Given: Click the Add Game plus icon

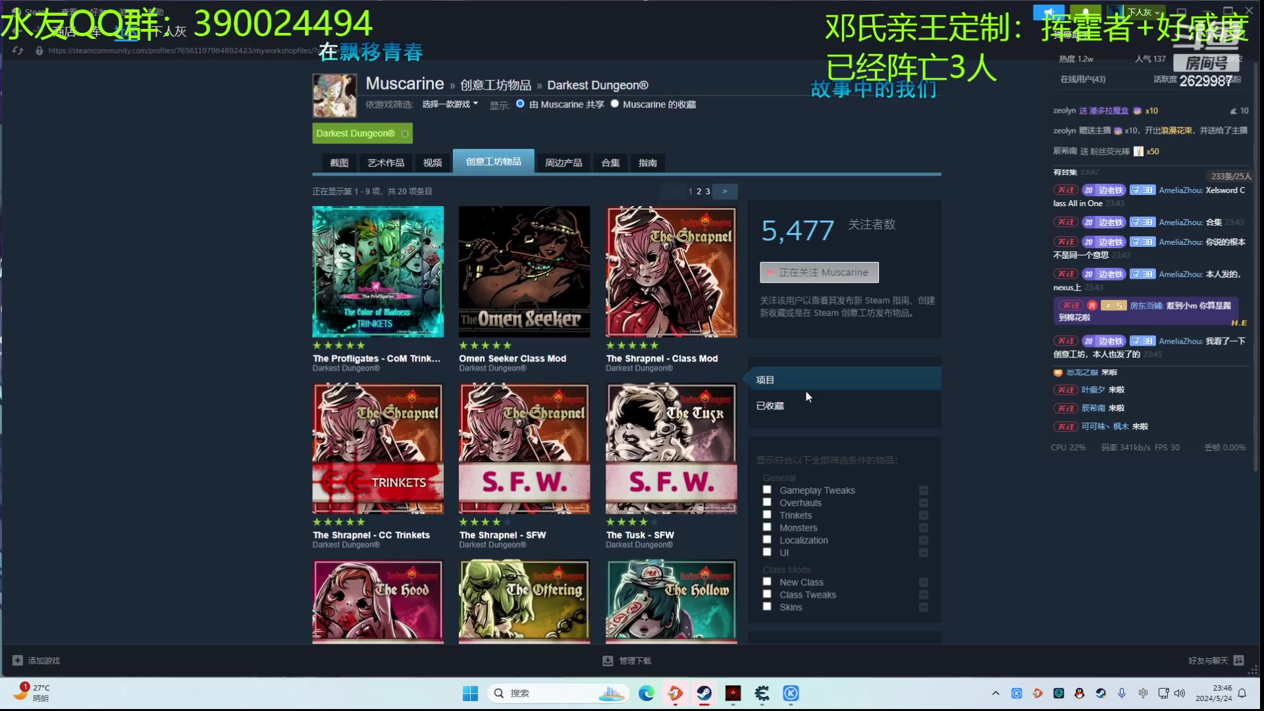Looking at the screenshot, I should click(18, 660).
